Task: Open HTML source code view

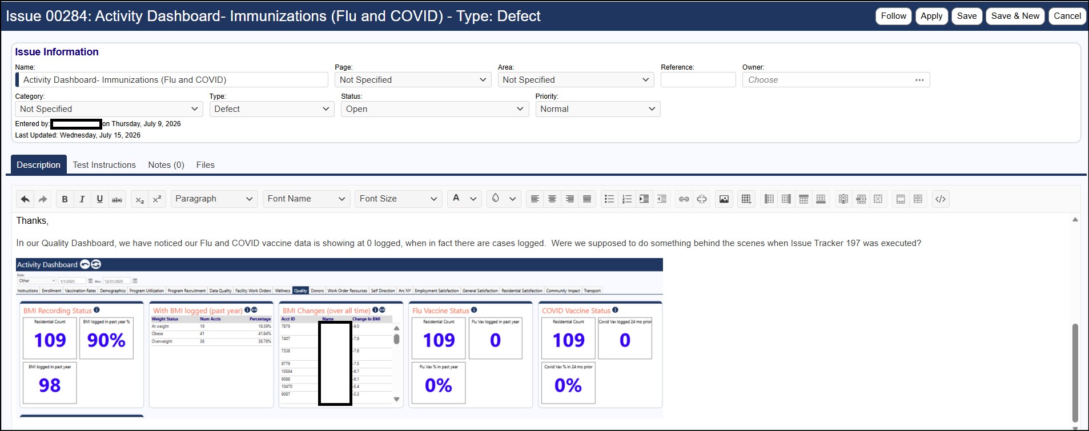Action: pos(941,199)
